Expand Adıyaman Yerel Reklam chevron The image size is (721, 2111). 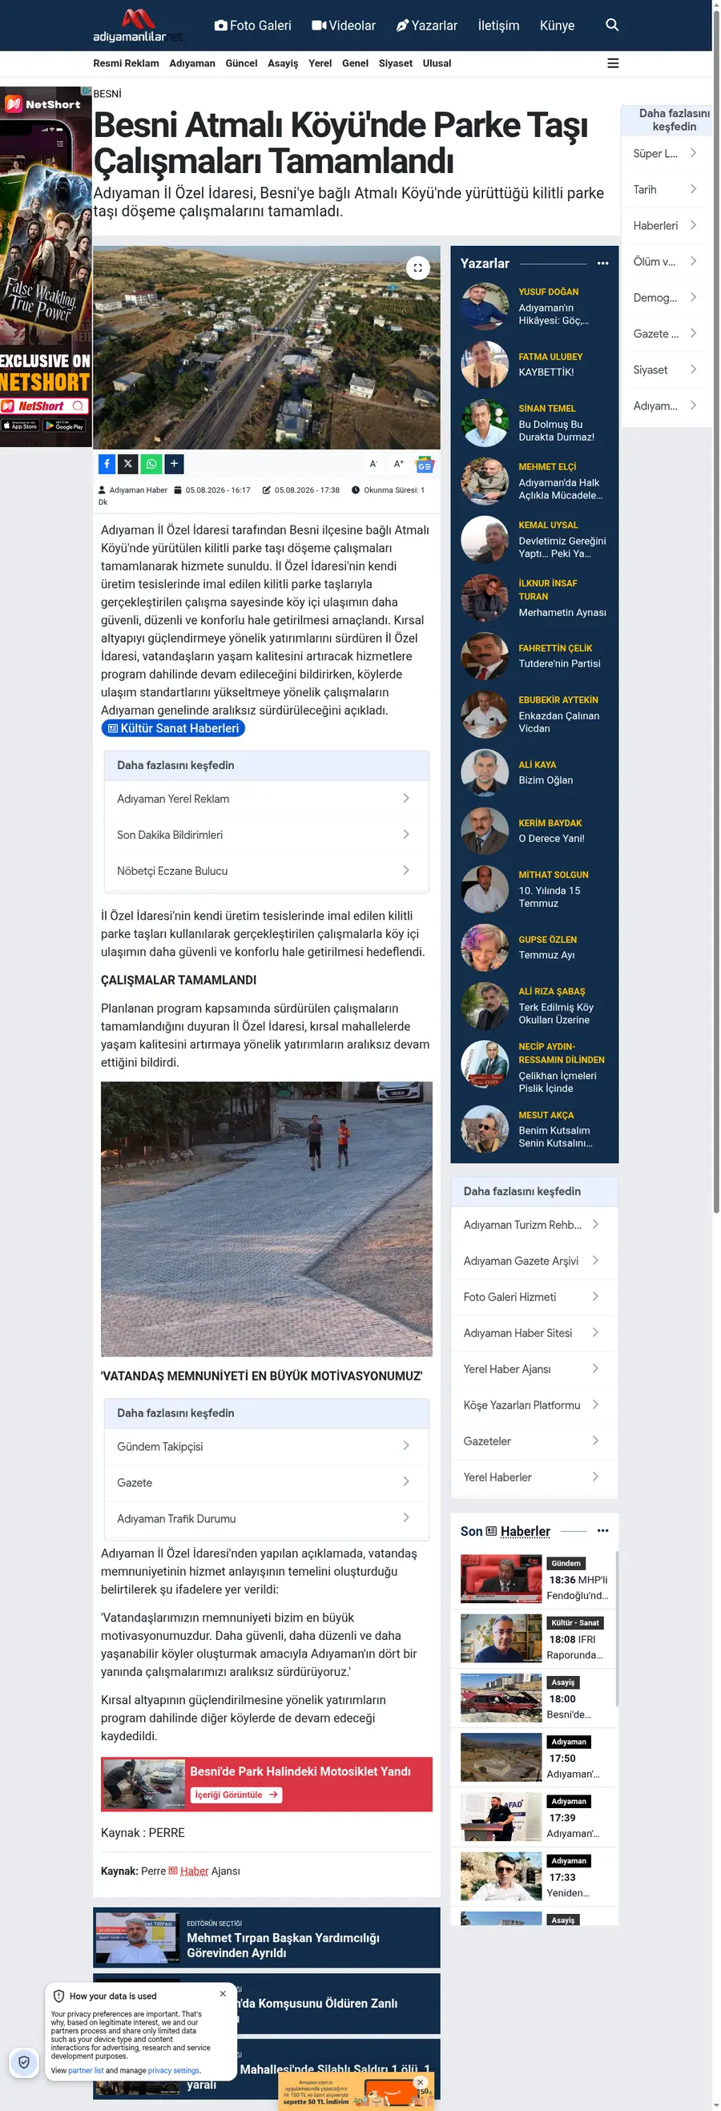(x=405, y=797)
